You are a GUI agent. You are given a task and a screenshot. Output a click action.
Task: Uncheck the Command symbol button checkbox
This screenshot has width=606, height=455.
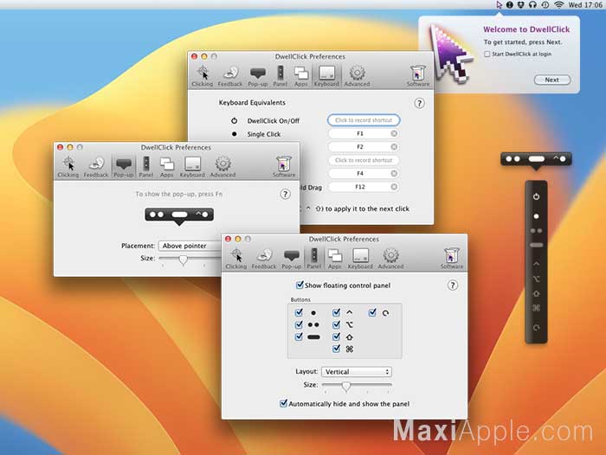[336, 349]
